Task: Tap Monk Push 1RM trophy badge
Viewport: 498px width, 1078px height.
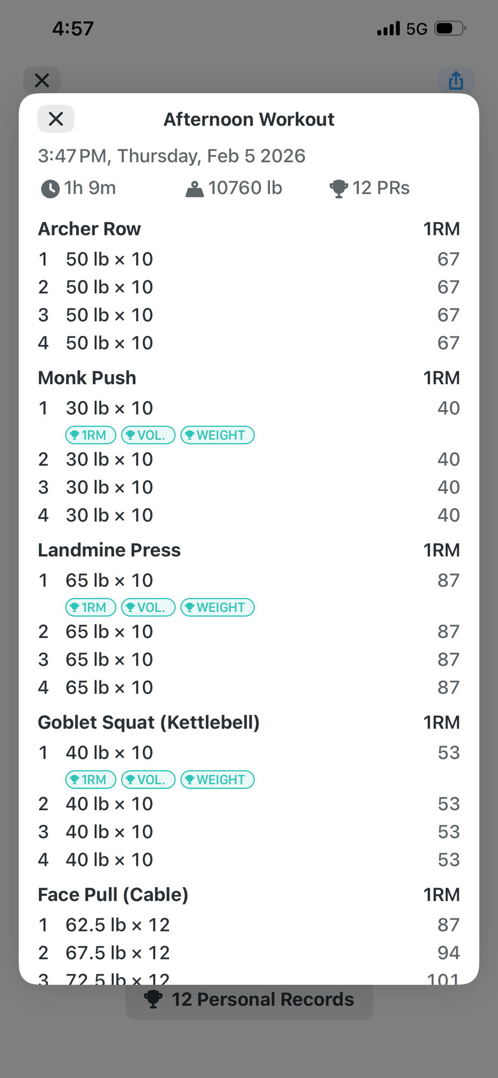Action: click(91, 435)
